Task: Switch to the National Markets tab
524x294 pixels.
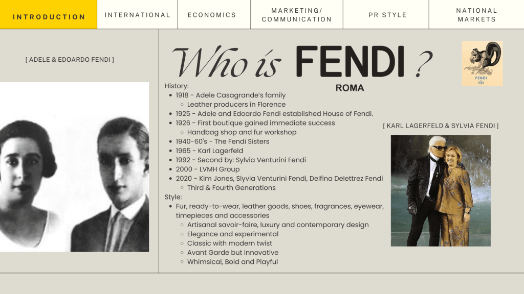Action: (476, 15)
